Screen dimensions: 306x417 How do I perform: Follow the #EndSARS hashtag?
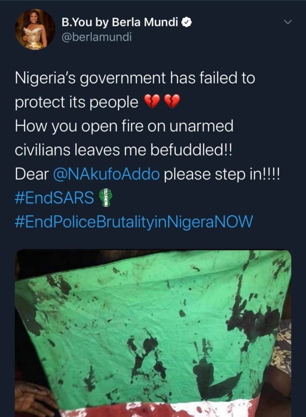[x=55, y=198]
